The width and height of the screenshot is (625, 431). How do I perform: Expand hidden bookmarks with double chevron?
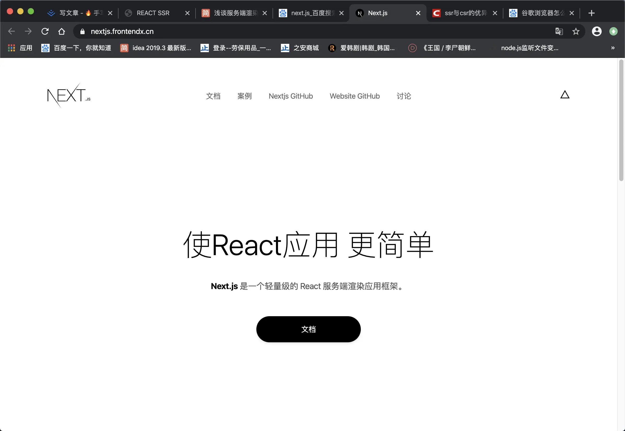[x=613, y=48]
